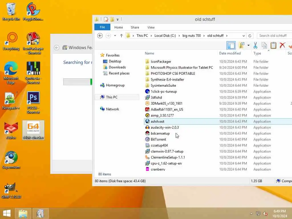Expand chevron after old schtuff breadcrumb
292x219 pixels.
coord(227,36)
